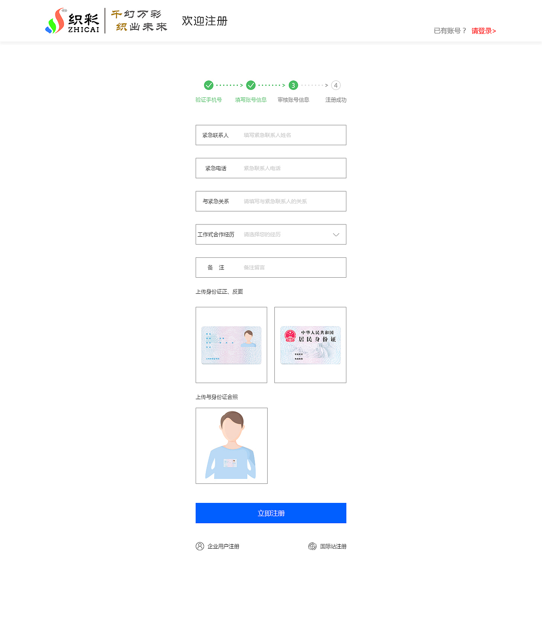Click the step 3 circle icon
Viewport: 542px width, 632px height.
click(293, 85)
